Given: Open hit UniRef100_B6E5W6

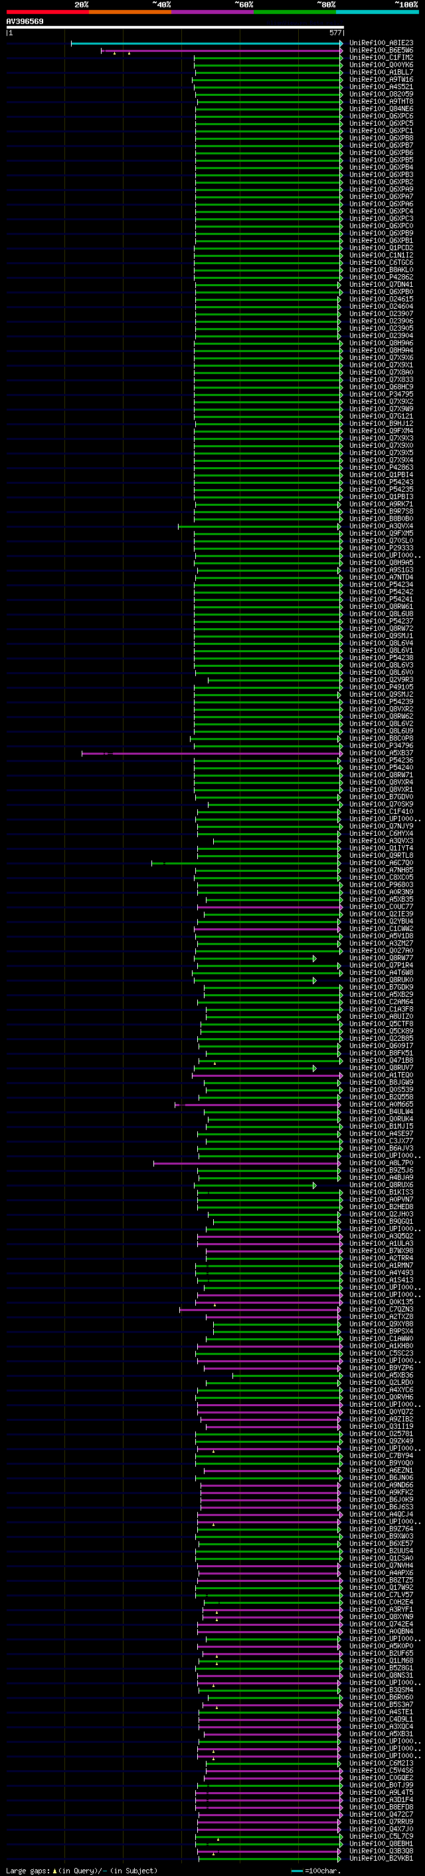Looking at the screenshot, I should click(381, 51).
